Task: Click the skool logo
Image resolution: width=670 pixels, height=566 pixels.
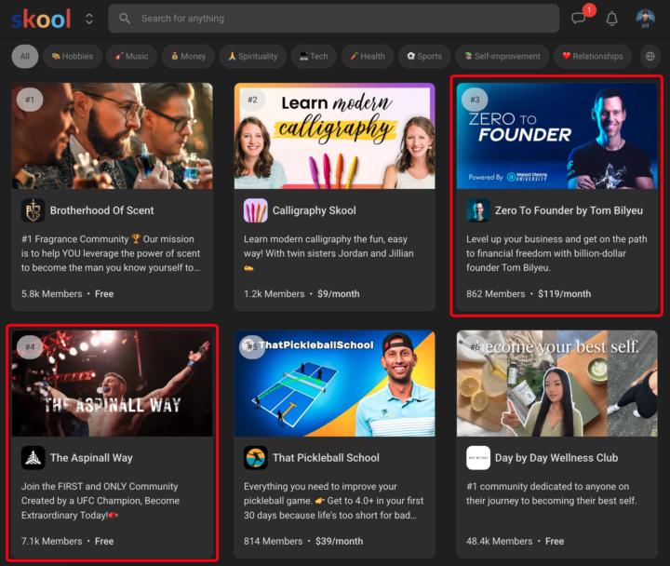Action: (x=41, y=19)
